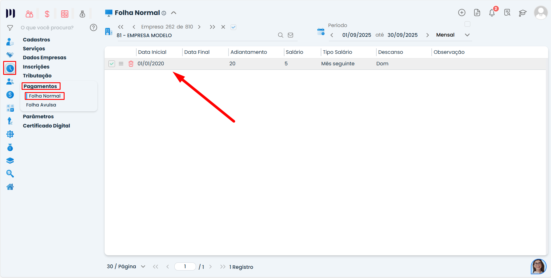
Task: Expand the Cadastros menu section
Action: tap(37, 40)
